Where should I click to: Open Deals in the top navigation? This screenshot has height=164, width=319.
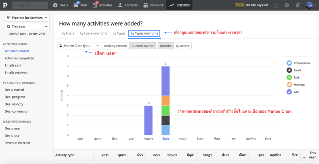click(61, 5)
